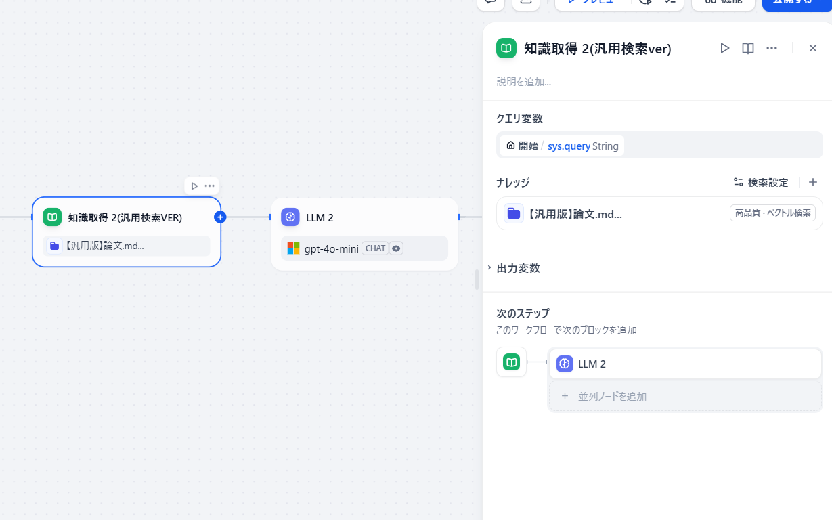Click gpt-4o-mini model label
Image resolution: width=832 pixels, height=520 pixels.
tap(332, 248)
